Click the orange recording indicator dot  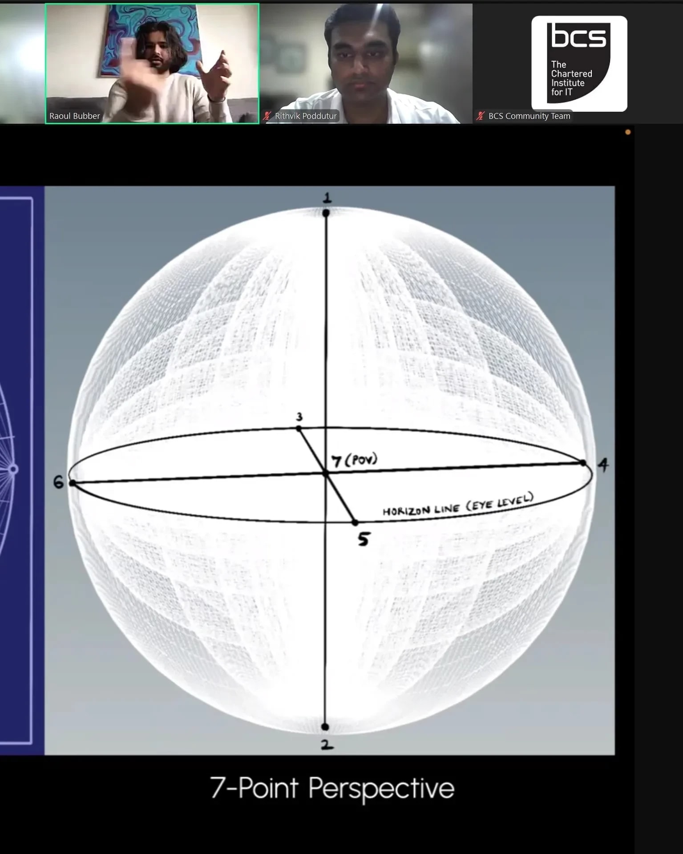(628, 132)
